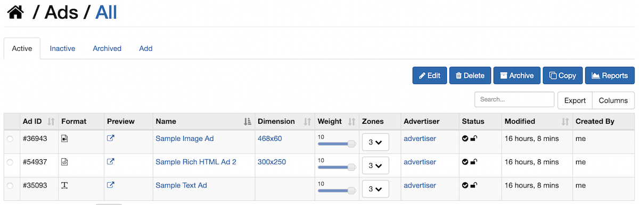This screenshot has width=639, height=205.
Task: Click the image format icon for ad #36943
Action: click(64, 139)
